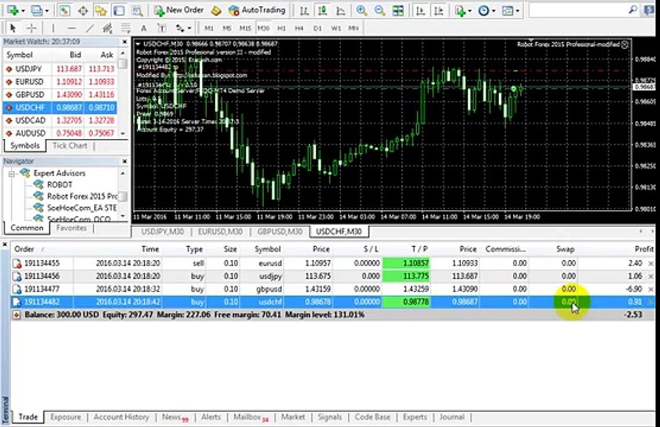Screen dimensions: 660x427
Task: Open the Periods clock icon
Action: pos(484,11)
